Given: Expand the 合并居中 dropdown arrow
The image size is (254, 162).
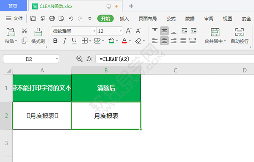Looking at the screenshot, I should coord(225,41).
